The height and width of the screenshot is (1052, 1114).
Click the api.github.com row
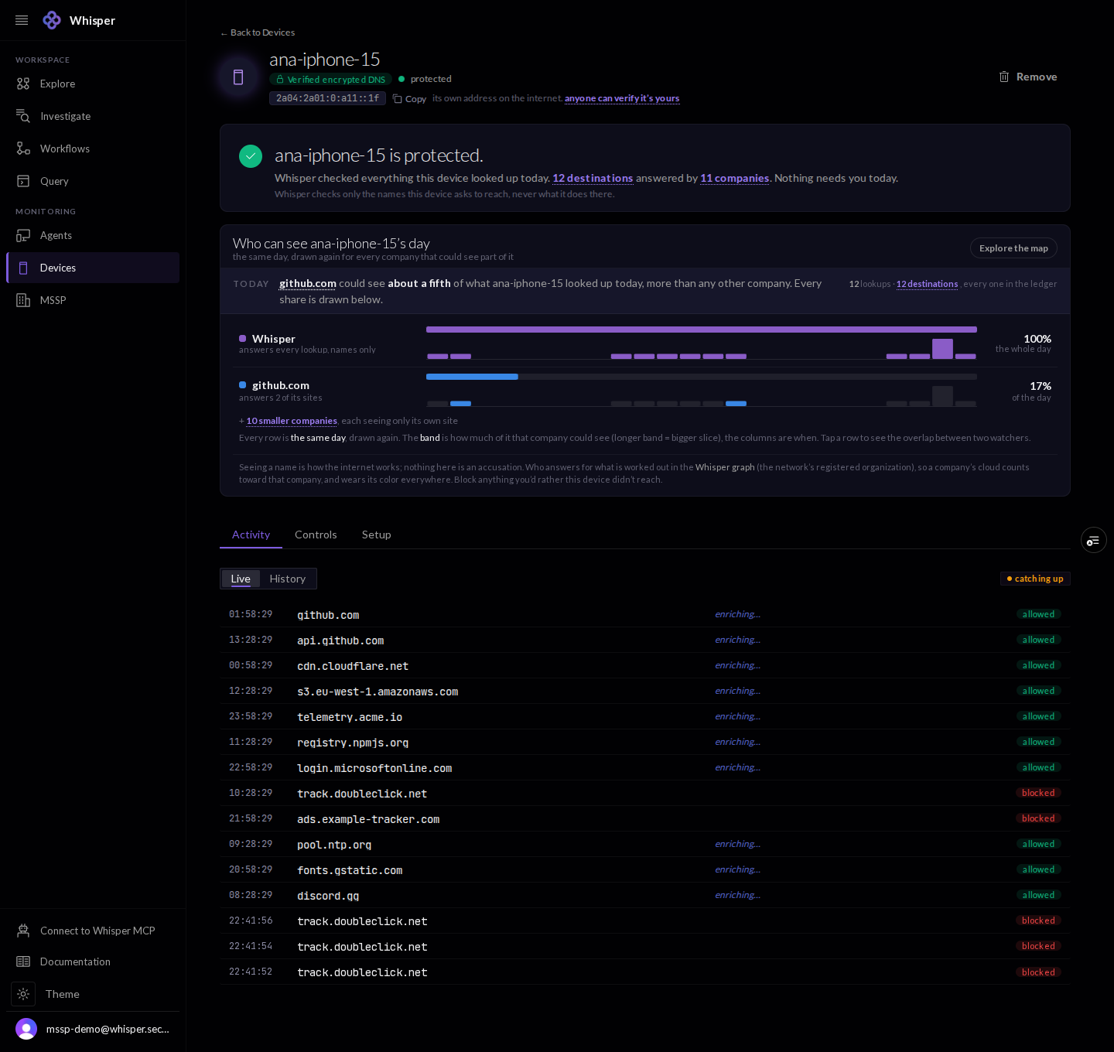(x=645, y=640)
